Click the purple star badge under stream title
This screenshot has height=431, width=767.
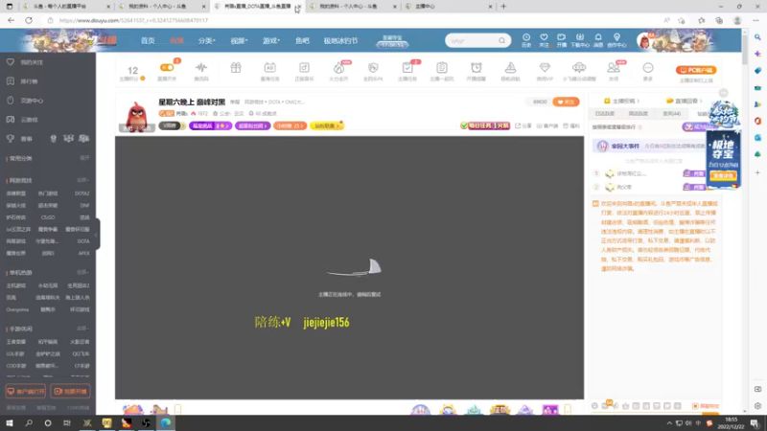tap(210, 125)
